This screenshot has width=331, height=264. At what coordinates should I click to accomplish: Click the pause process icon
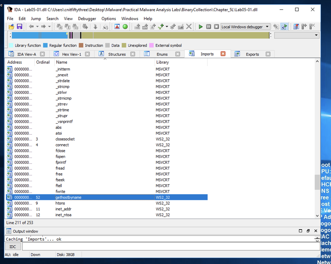209,27
